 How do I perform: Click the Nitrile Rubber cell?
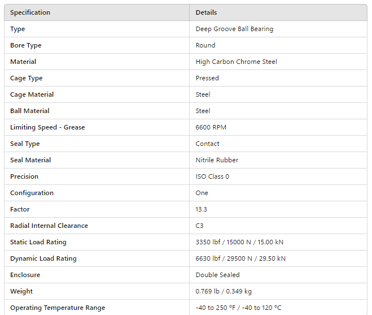point(217,160)
